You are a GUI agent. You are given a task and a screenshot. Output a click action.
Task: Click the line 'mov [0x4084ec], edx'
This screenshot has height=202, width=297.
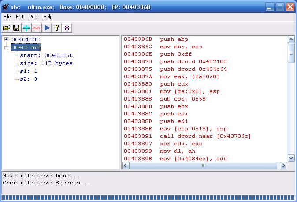click(175, 159)
